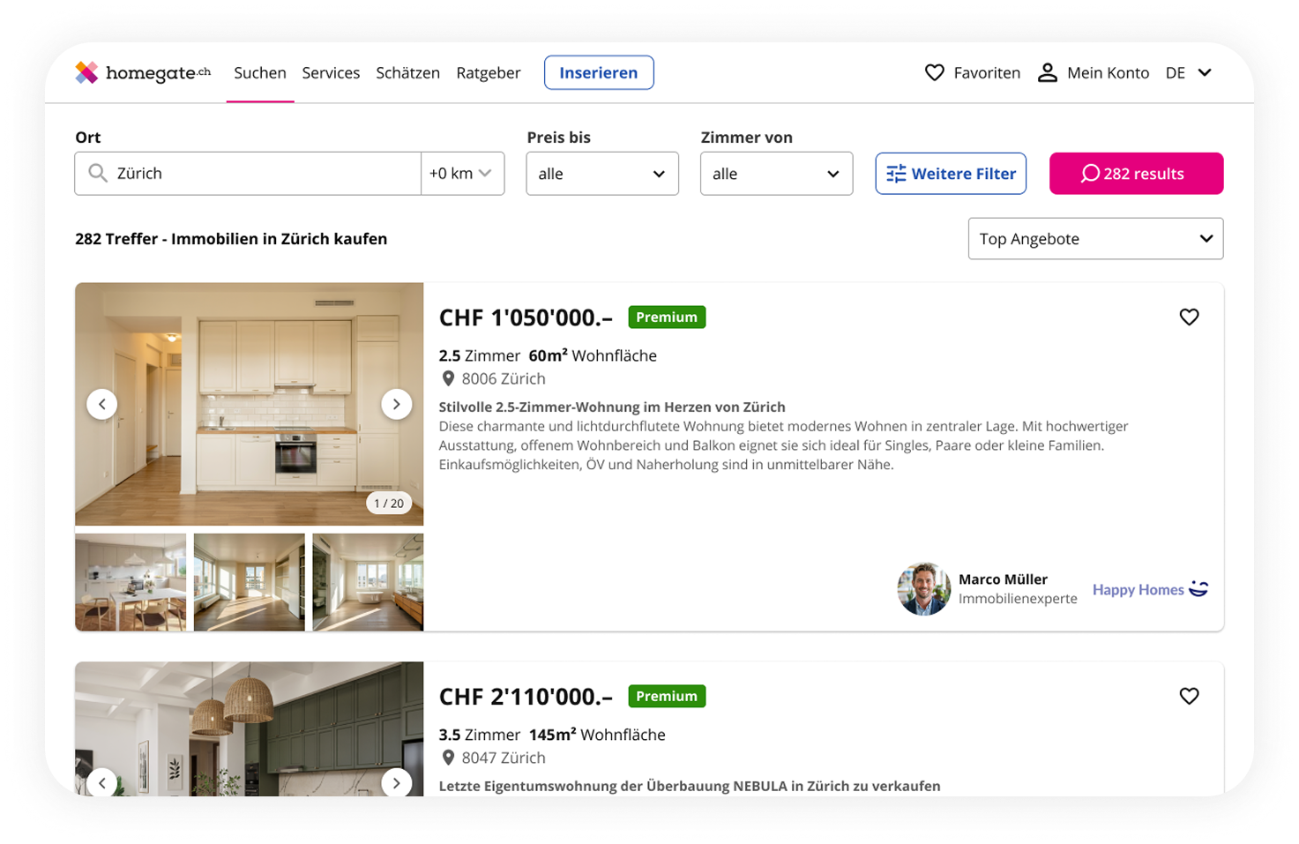Click the Marco Müller agent name
This screenshot has width=1299, height=844.
click(x=1003, y=579)
